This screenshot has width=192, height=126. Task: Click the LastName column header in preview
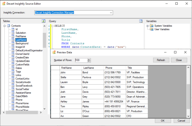point(93,68)
